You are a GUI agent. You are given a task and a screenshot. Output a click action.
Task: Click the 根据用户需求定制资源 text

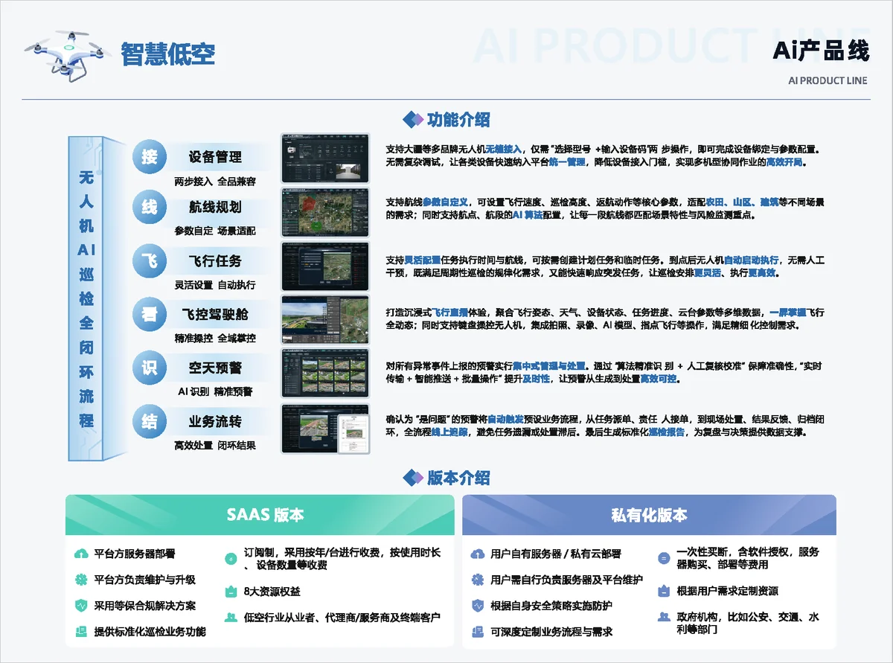[x=728, y=592]
